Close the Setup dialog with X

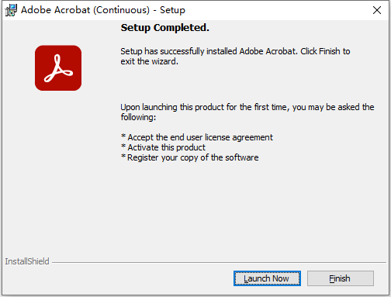pyautogui.click(x=377, y=10)
